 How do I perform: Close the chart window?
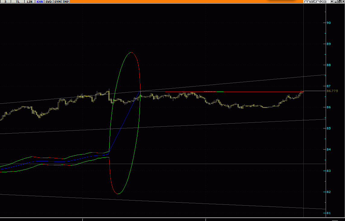pos(343,1)
